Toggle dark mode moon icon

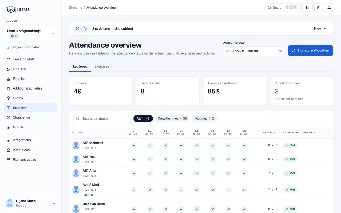click(319, 8)
